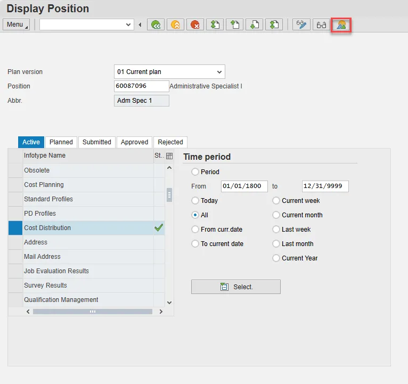Click the From date field 01/01/1800
This screenshot has height=384, width=408.
tap(244, 186)
